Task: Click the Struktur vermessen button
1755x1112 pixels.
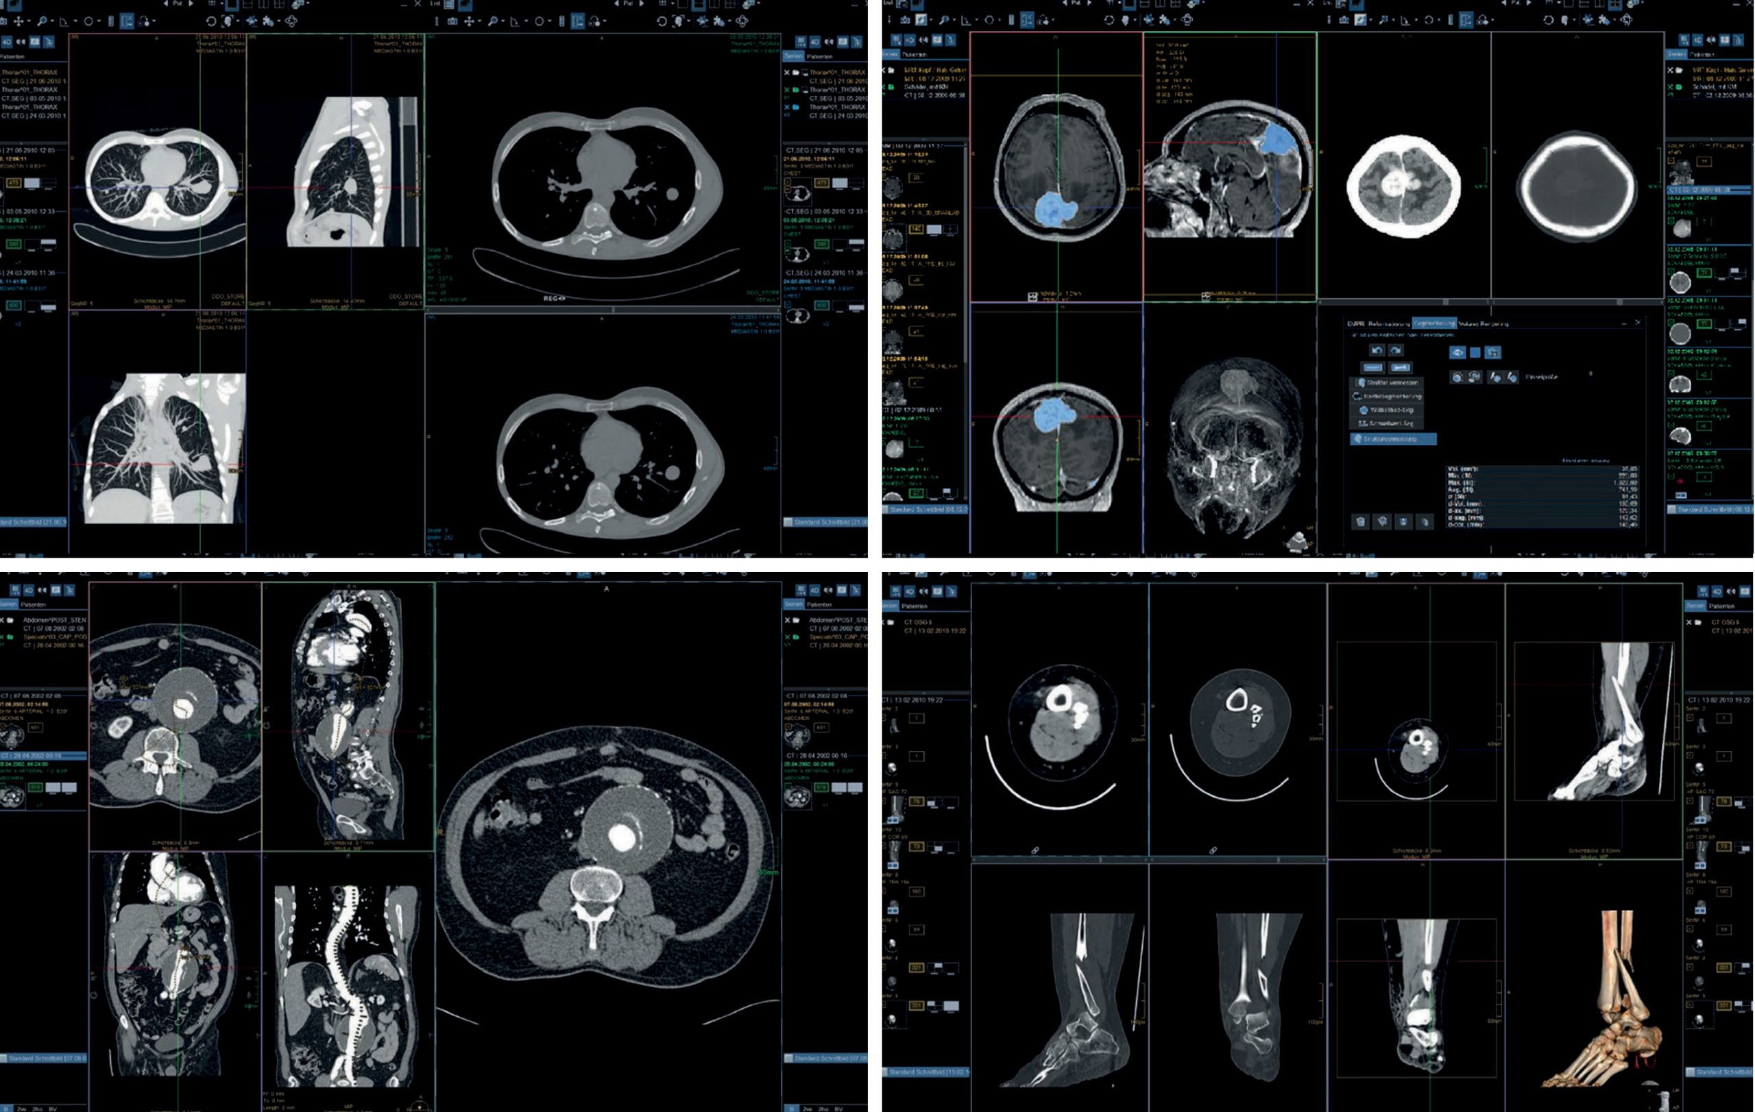Action: coord(1387,383)
